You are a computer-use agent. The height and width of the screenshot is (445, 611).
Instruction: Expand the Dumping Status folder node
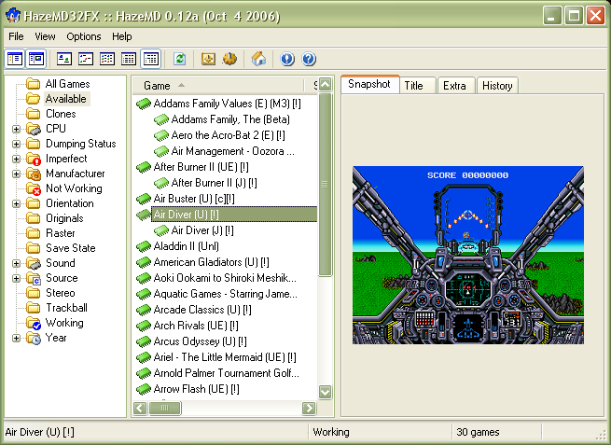[x=17, y=144]
